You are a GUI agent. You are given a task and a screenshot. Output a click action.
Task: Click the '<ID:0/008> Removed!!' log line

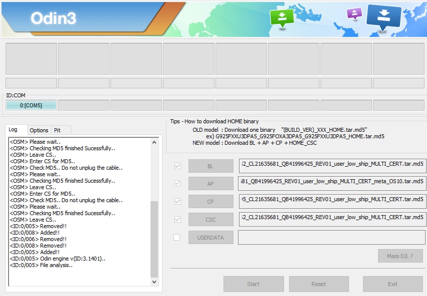pyautogui.click(x=38, y=246)
